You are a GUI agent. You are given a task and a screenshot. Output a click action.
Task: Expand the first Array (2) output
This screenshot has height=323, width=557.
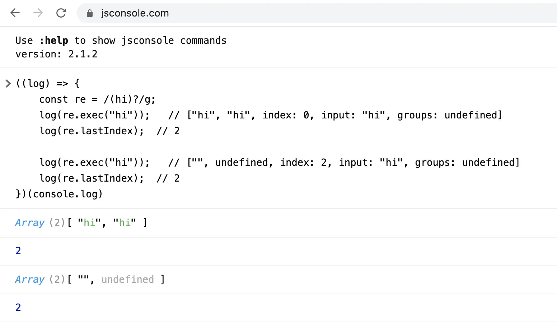point(30,223)
